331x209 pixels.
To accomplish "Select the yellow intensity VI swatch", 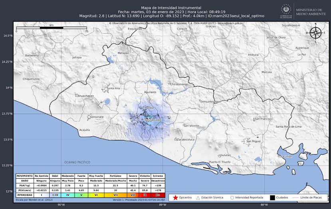I will (x=96, y=195).
